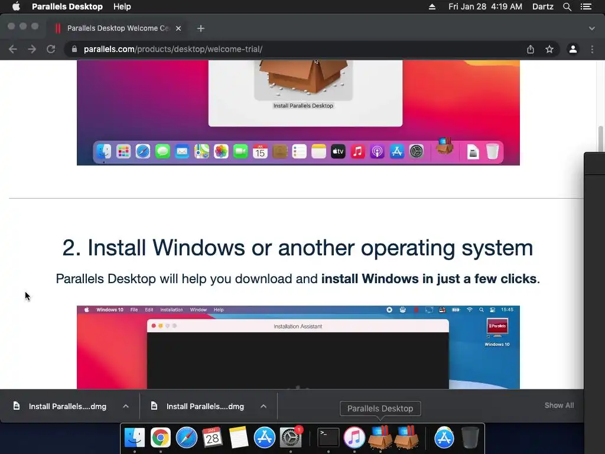Open System Preferences from the Dock
The image size is (605, 454).
point(290,437)
